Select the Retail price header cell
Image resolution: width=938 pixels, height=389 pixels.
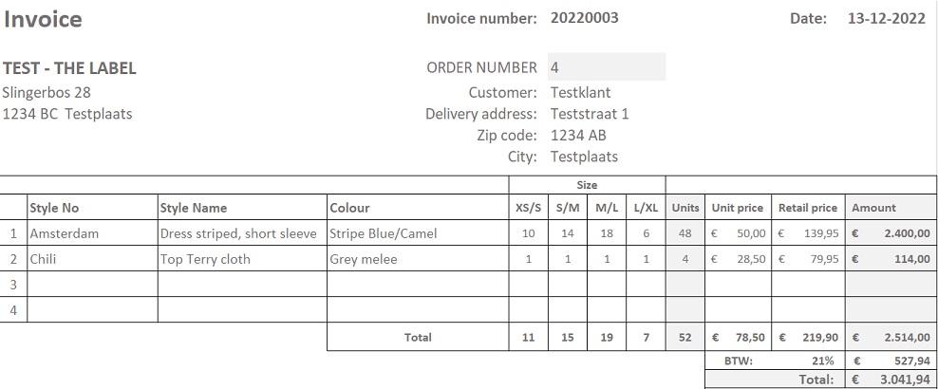tap(808, 208)
